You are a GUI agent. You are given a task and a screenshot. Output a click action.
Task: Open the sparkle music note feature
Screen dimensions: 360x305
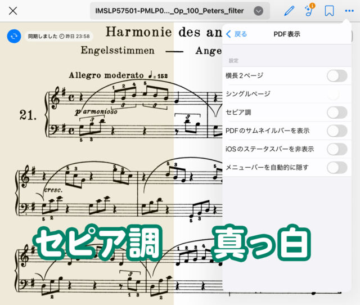309,10
